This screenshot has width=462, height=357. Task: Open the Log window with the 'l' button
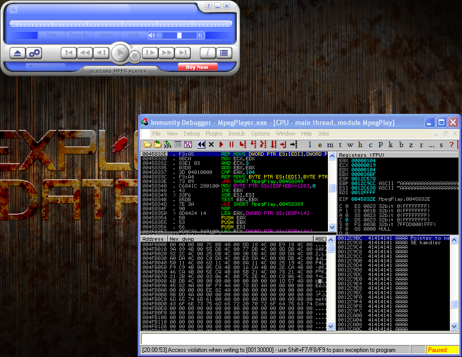[310, 145]
